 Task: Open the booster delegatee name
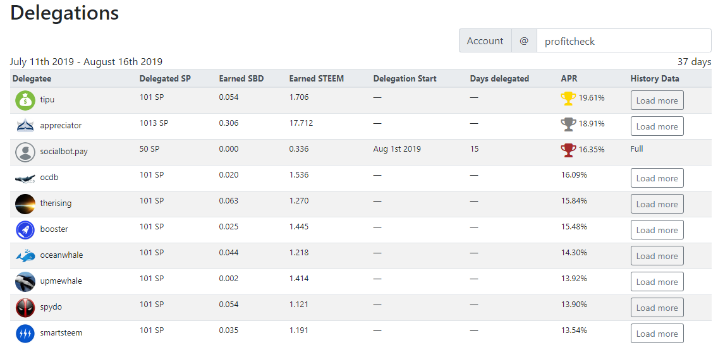tap(54, 229)
